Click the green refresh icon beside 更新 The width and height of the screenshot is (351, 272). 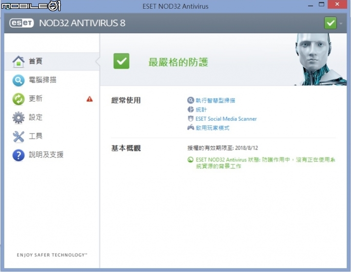19,99
